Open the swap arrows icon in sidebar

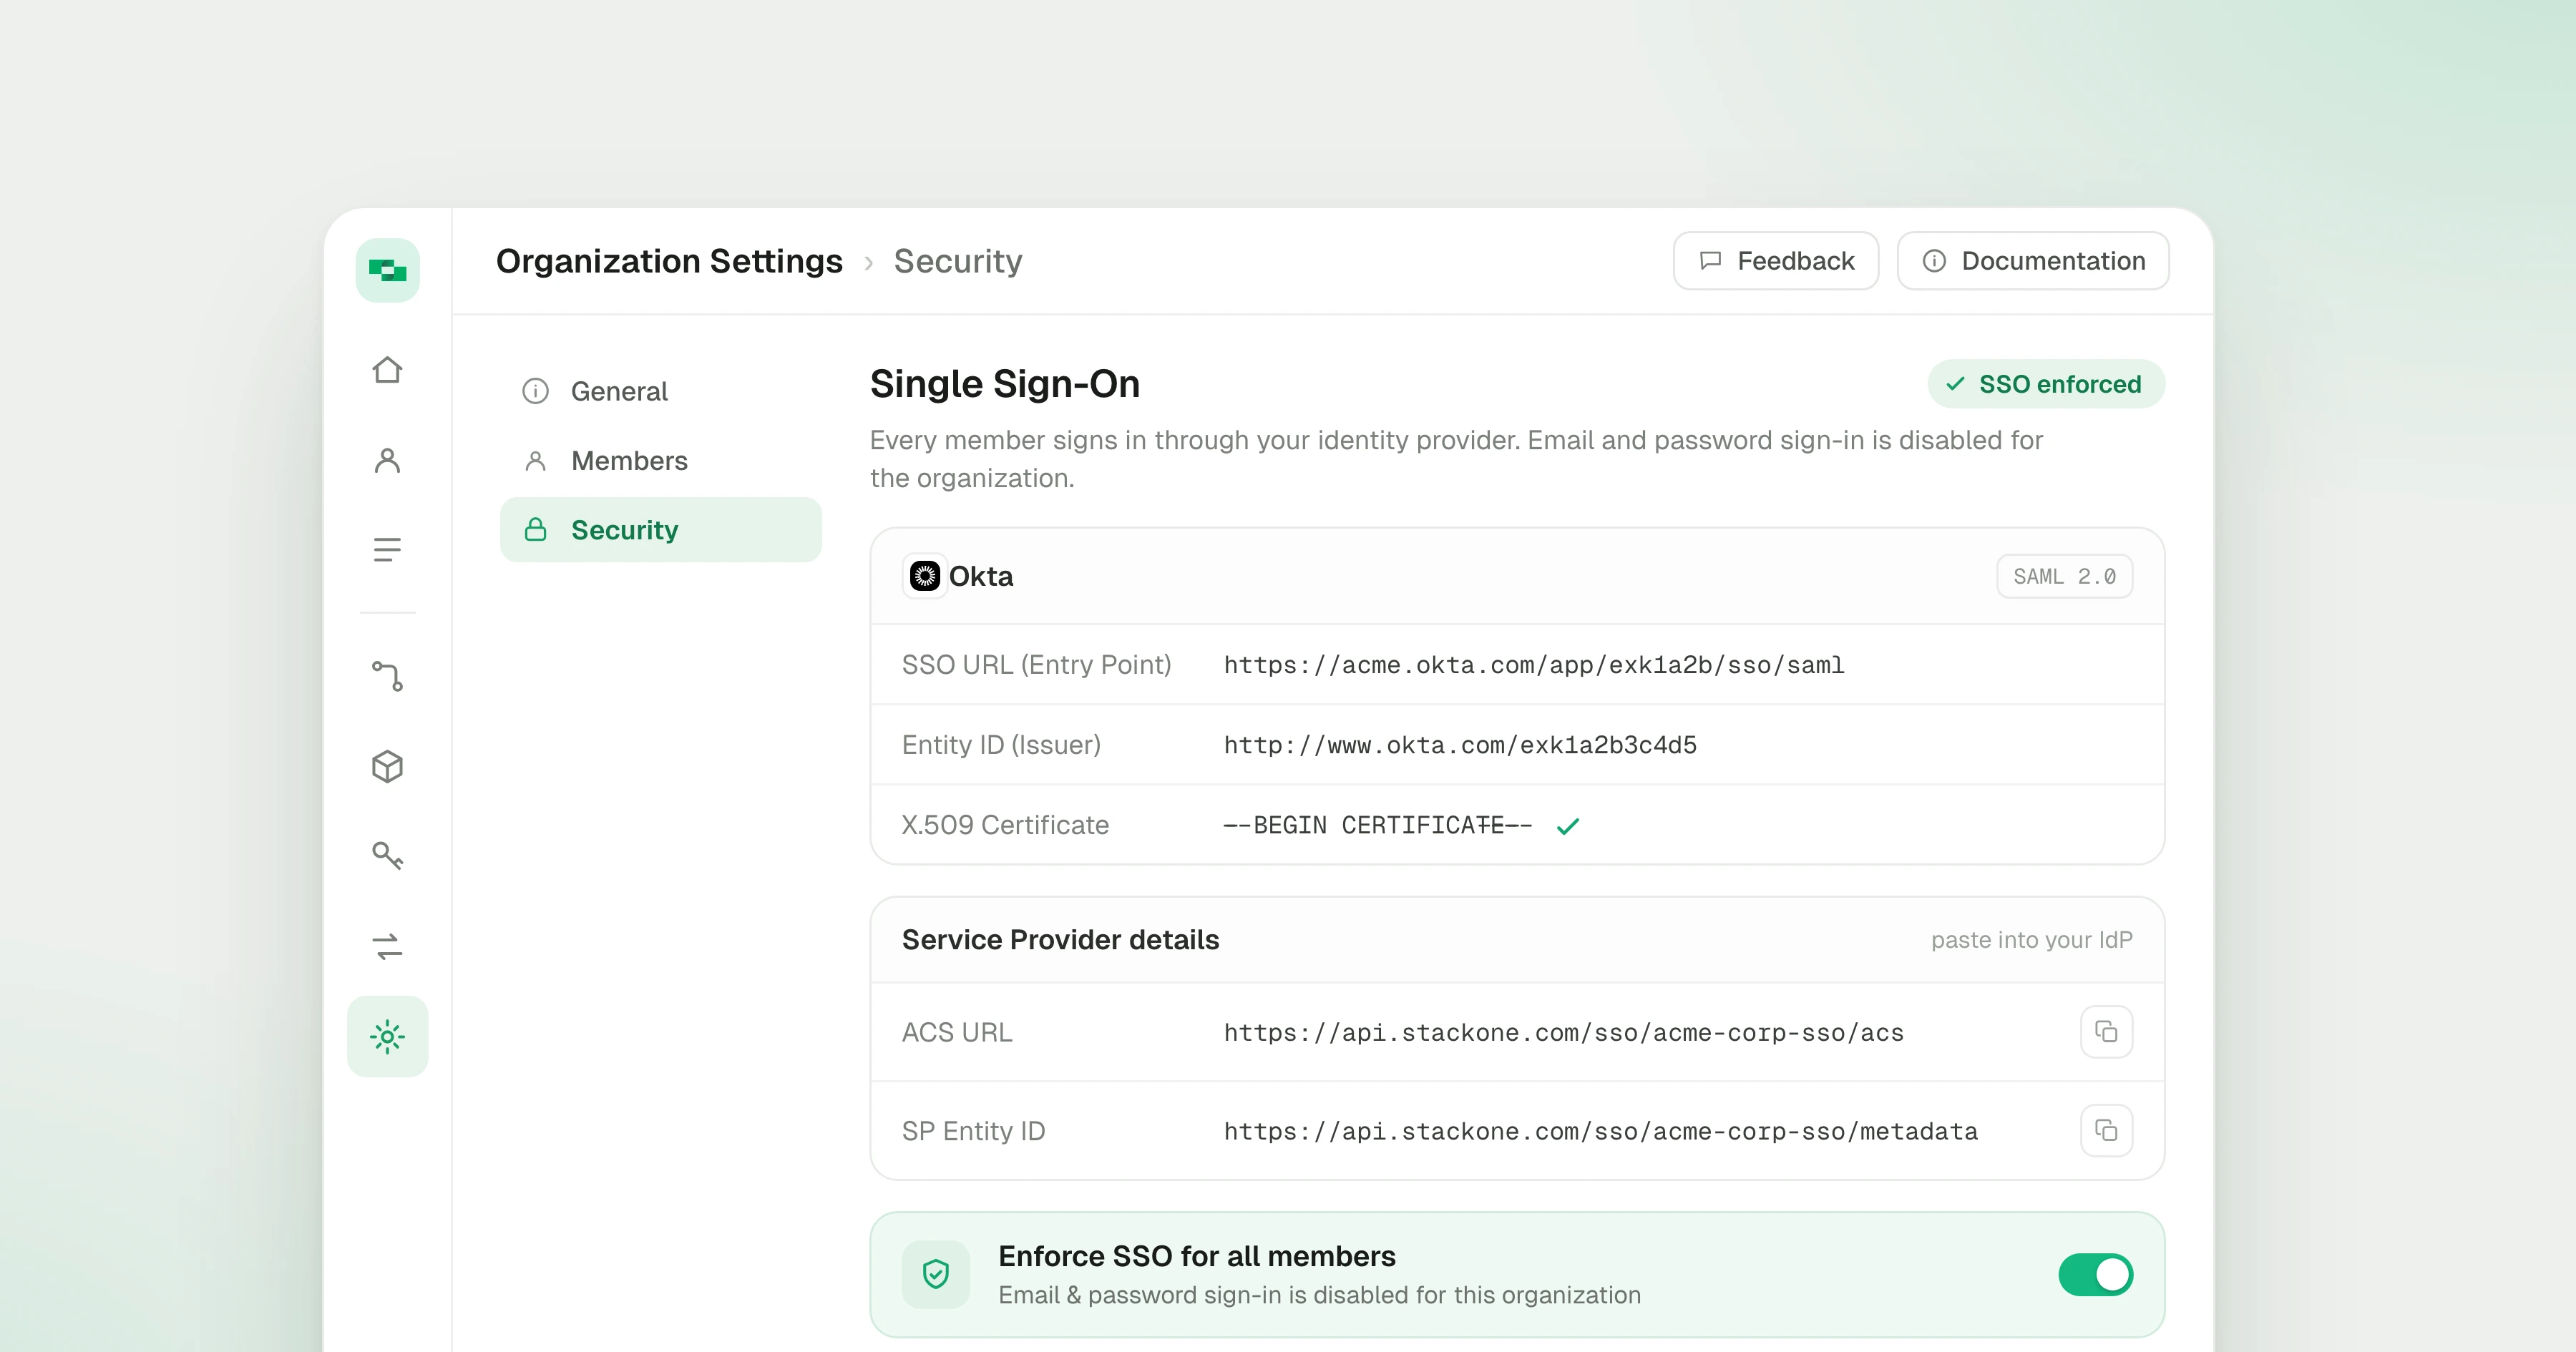point(388,946)
